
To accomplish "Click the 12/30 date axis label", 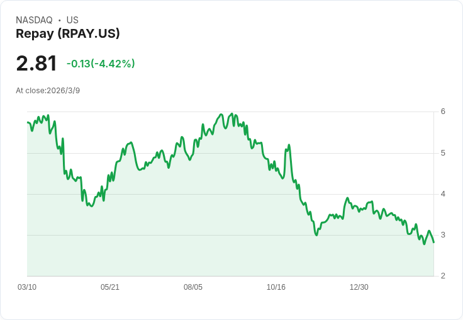I will point(359,287).
